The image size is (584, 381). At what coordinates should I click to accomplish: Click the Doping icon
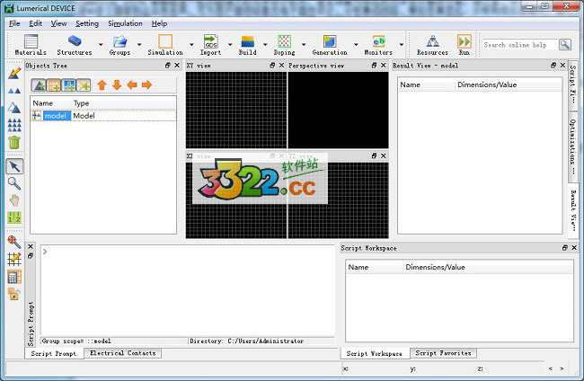click(284, 45)
